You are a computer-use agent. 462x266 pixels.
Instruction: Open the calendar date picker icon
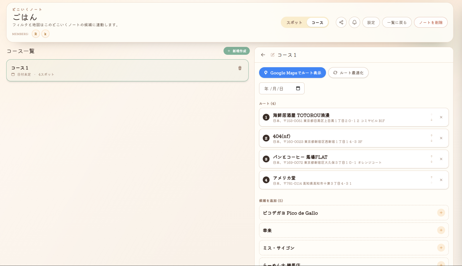coord(298,88)
